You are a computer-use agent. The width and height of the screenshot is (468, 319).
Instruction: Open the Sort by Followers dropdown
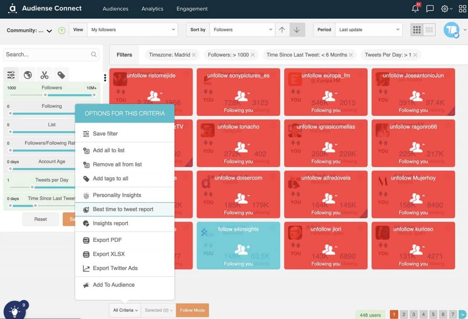tap(242, 30)
